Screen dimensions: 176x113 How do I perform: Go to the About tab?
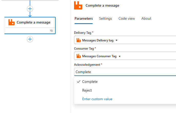(x=146, y=19)
